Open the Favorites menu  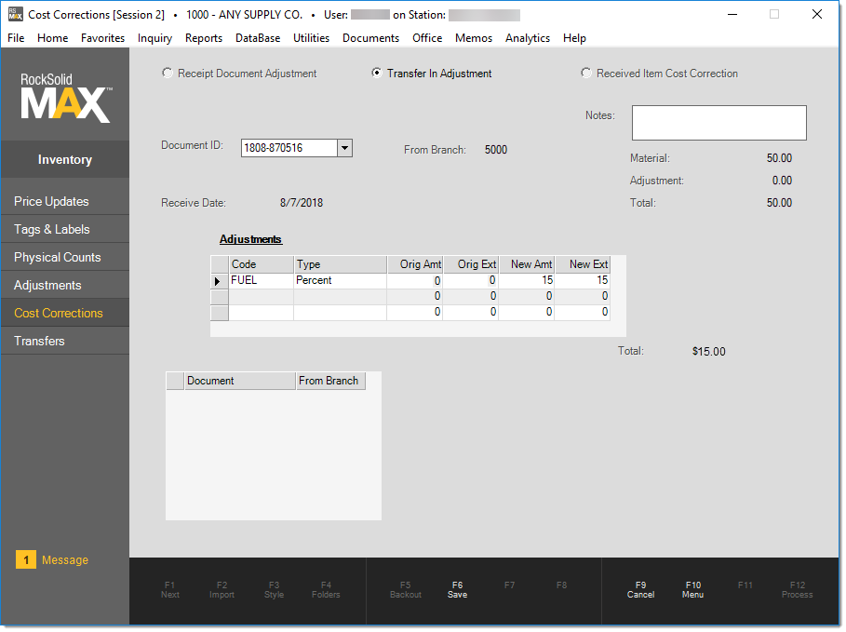coord(102,38)
